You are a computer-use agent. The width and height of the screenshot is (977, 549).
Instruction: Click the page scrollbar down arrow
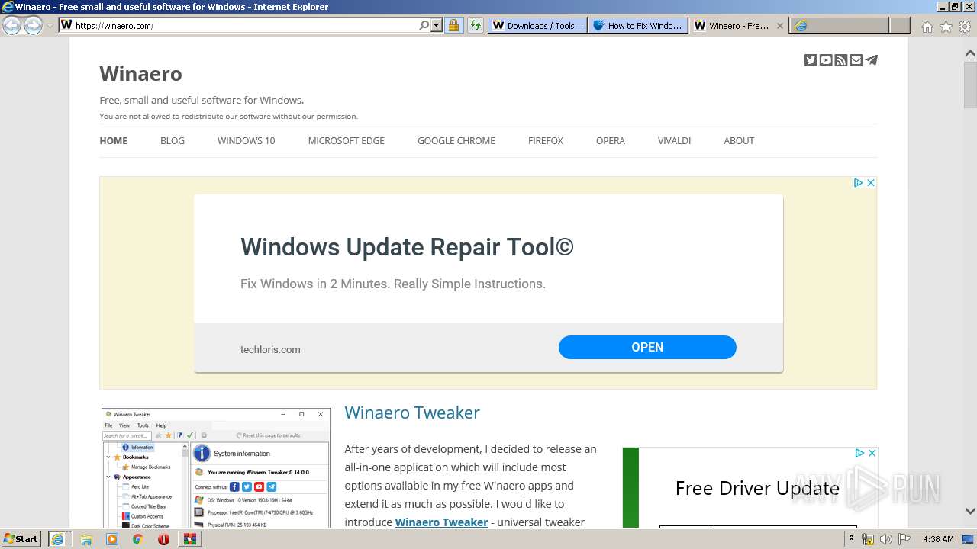(970, 512)
